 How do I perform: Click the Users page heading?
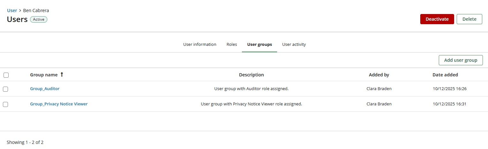click(17, 19)
